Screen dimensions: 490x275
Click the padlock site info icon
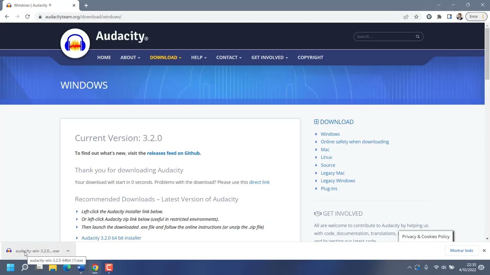40,17
